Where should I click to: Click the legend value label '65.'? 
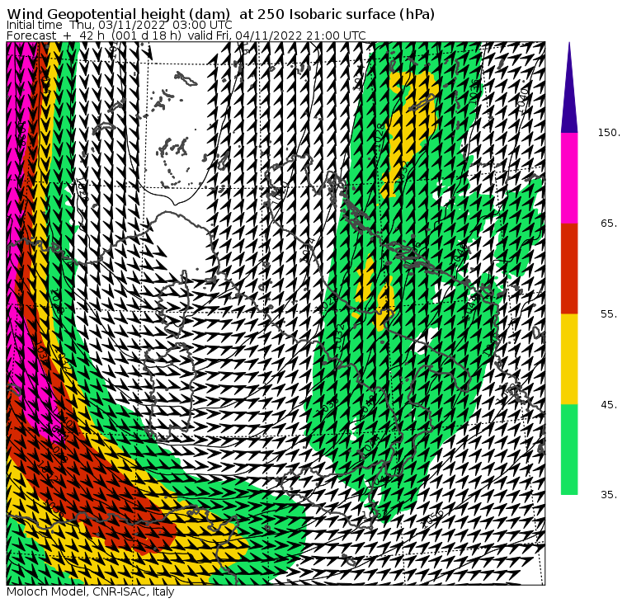610,223
